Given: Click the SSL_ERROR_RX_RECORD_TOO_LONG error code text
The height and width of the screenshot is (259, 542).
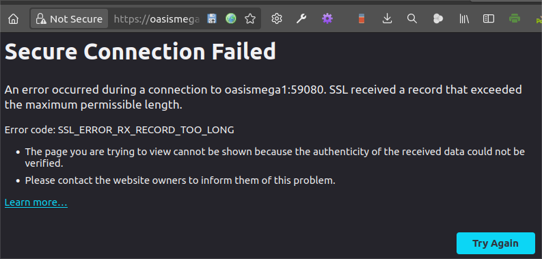Looking at the screenshot, I should click(x=146, y=130).
